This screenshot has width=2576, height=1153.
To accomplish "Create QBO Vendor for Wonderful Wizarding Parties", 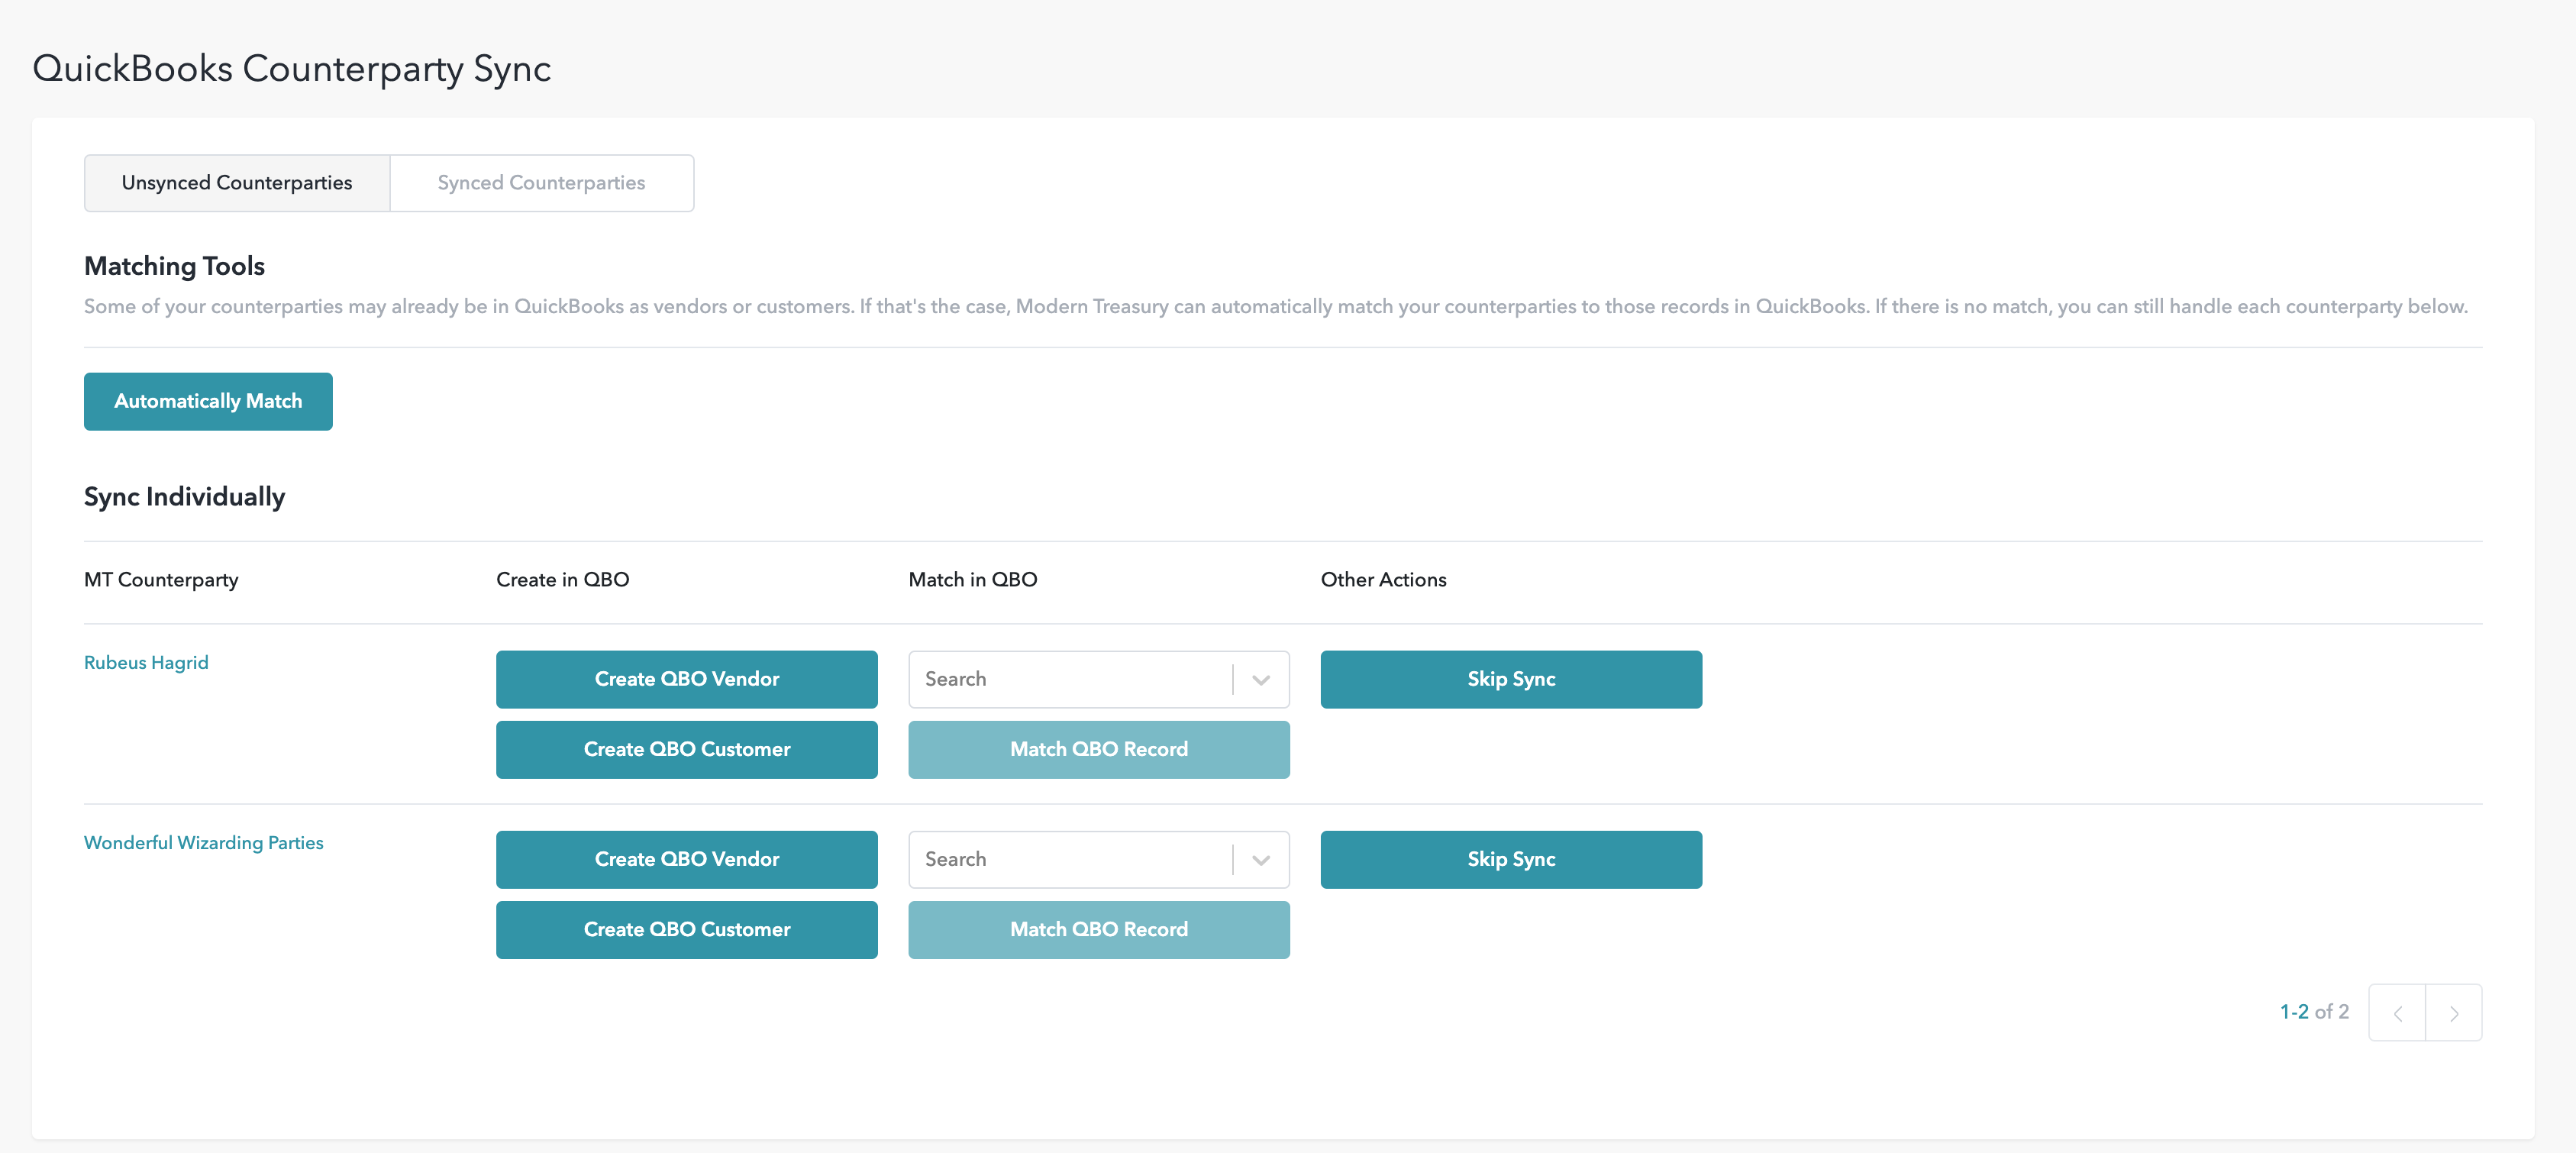I will tap(686, 860).
